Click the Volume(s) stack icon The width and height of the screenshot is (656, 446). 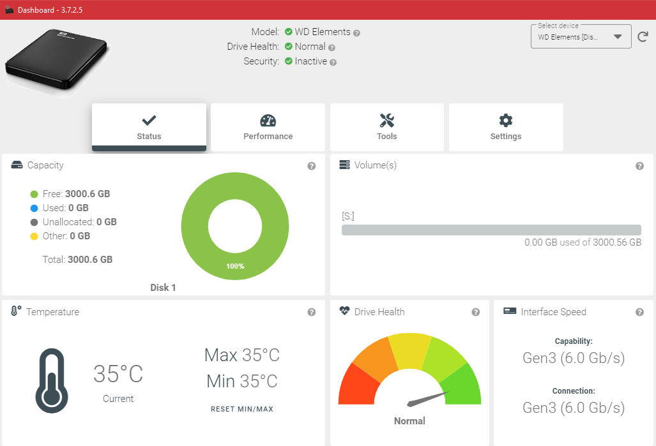click(344, 165)
